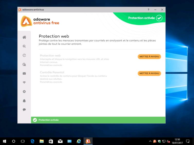Open Mail app from taskbar
The height and width of the screenshot is (145, 194).
pyautogui.click(x=60, y=141)
